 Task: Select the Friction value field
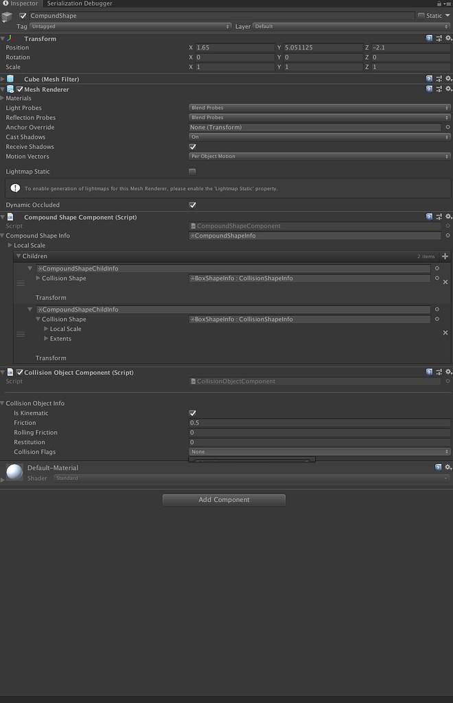[318, 422]
